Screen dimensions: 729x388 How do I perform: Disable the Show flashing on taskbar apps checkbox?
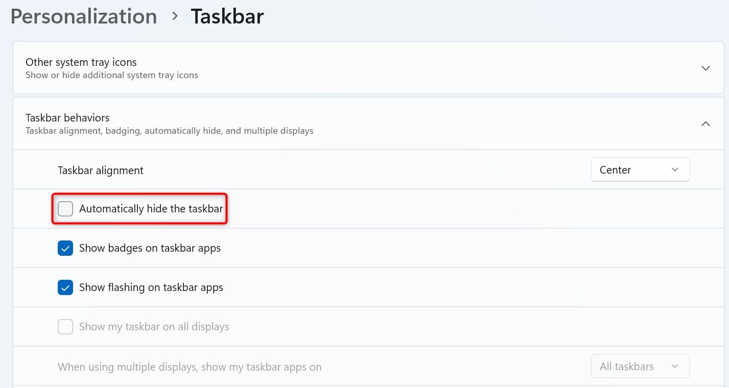(x=65, y=287)
